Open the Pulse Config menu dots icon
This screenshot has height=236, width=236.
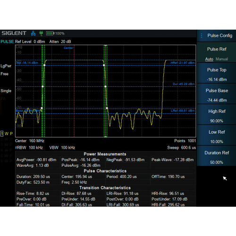coord(202,35)
